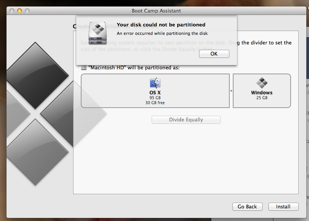The height and width of the screenshot is (221, 309).
Task: Click the Boot Camp Assistant window title
Action: 156,11
